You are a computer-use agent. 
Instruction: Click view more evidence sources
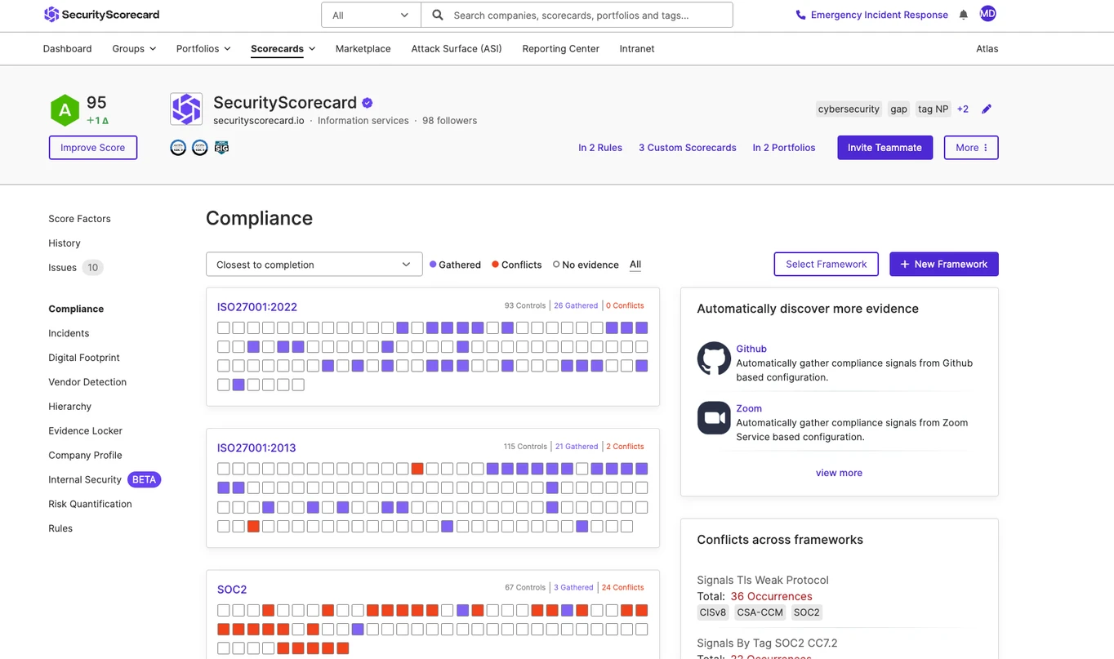tap(839, 473)
